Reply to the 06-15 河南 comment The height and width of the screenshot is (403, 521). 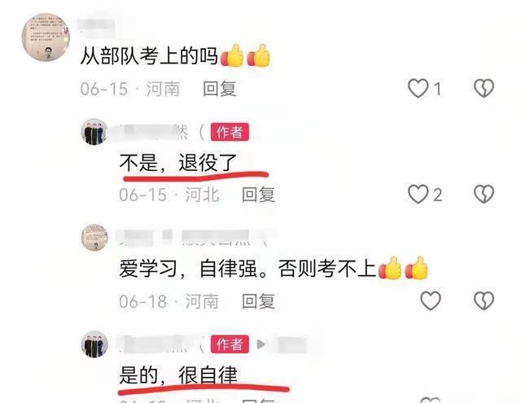[220, 89]
